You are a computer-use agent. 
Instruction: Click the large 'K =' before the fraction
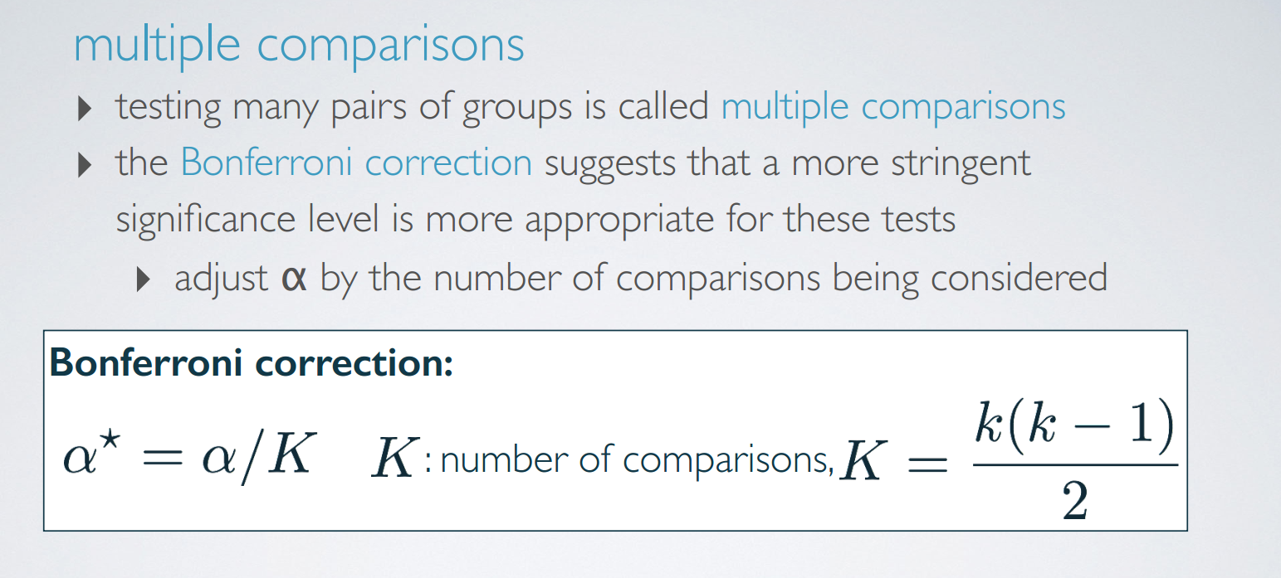pyautogui.click(x=892, y=463)
